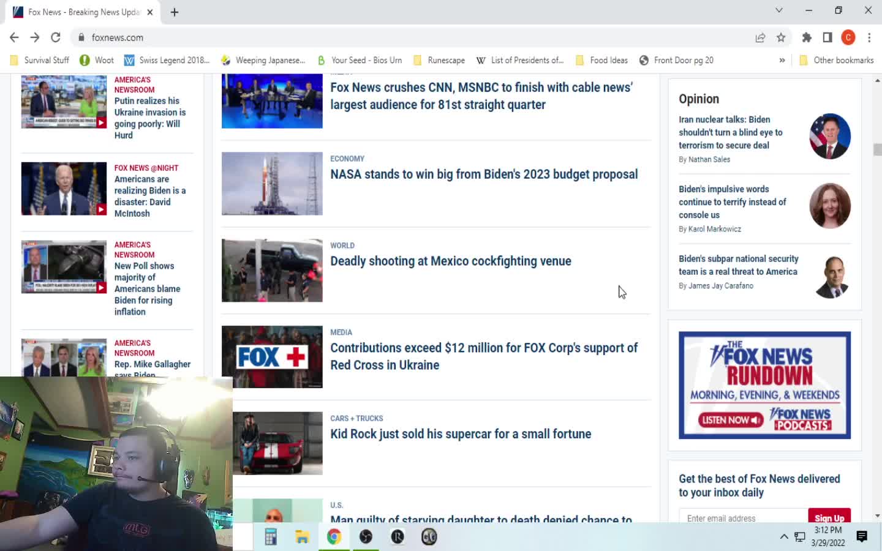Open Karol Markowicz author photo

[830, 206]
